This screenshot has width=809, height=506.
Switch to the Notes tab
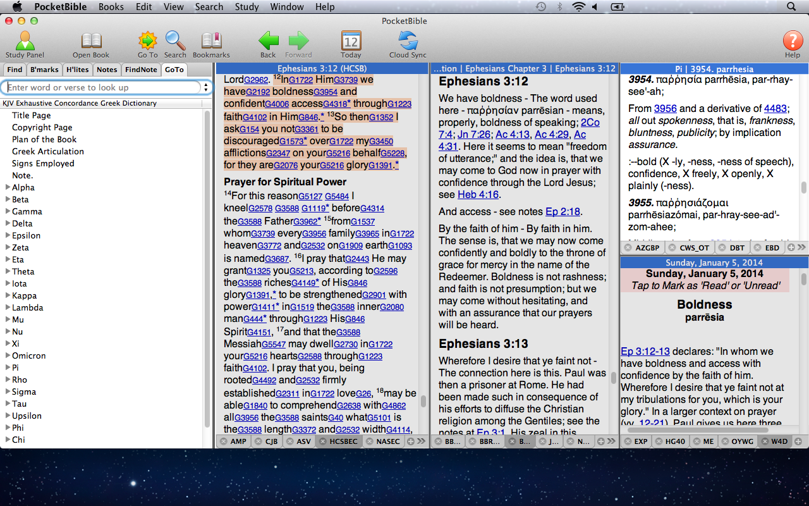107,70
